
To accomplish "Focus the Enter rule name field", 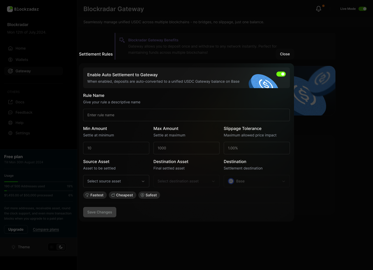I will (x=187, y=115).
